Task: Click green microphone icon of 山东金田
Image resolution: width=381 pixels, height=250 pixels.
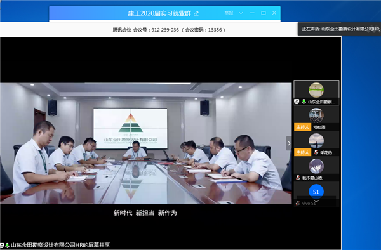Action: (304, 102)
